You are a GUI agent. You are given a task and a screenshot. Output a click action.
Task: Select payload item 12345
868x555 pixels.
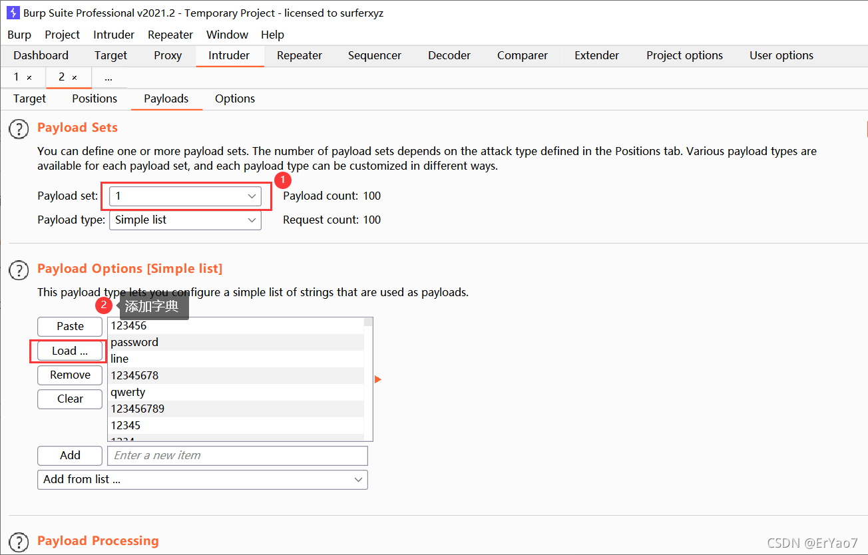coord(236,425)
